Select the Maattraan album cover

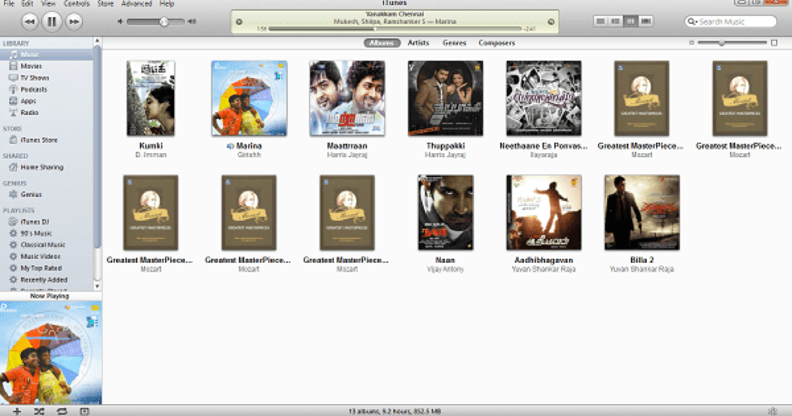click(x=347, y=98)
